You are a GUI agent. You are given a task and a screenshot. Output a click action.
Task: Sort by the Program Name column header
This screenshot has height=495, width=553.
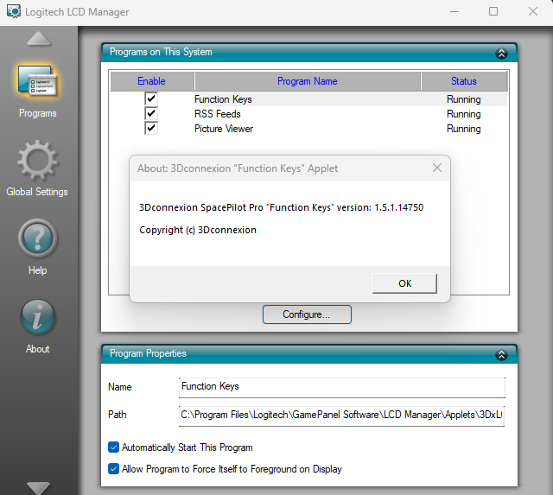click(x=308, y=81)
